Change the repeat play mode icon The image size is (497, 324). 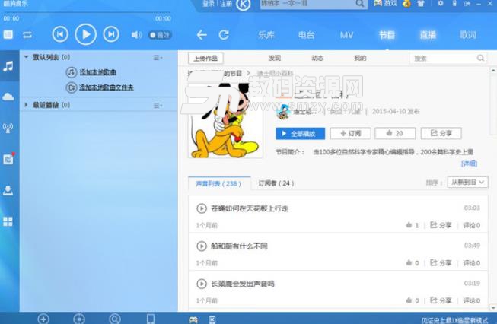(x=27, y=34)
